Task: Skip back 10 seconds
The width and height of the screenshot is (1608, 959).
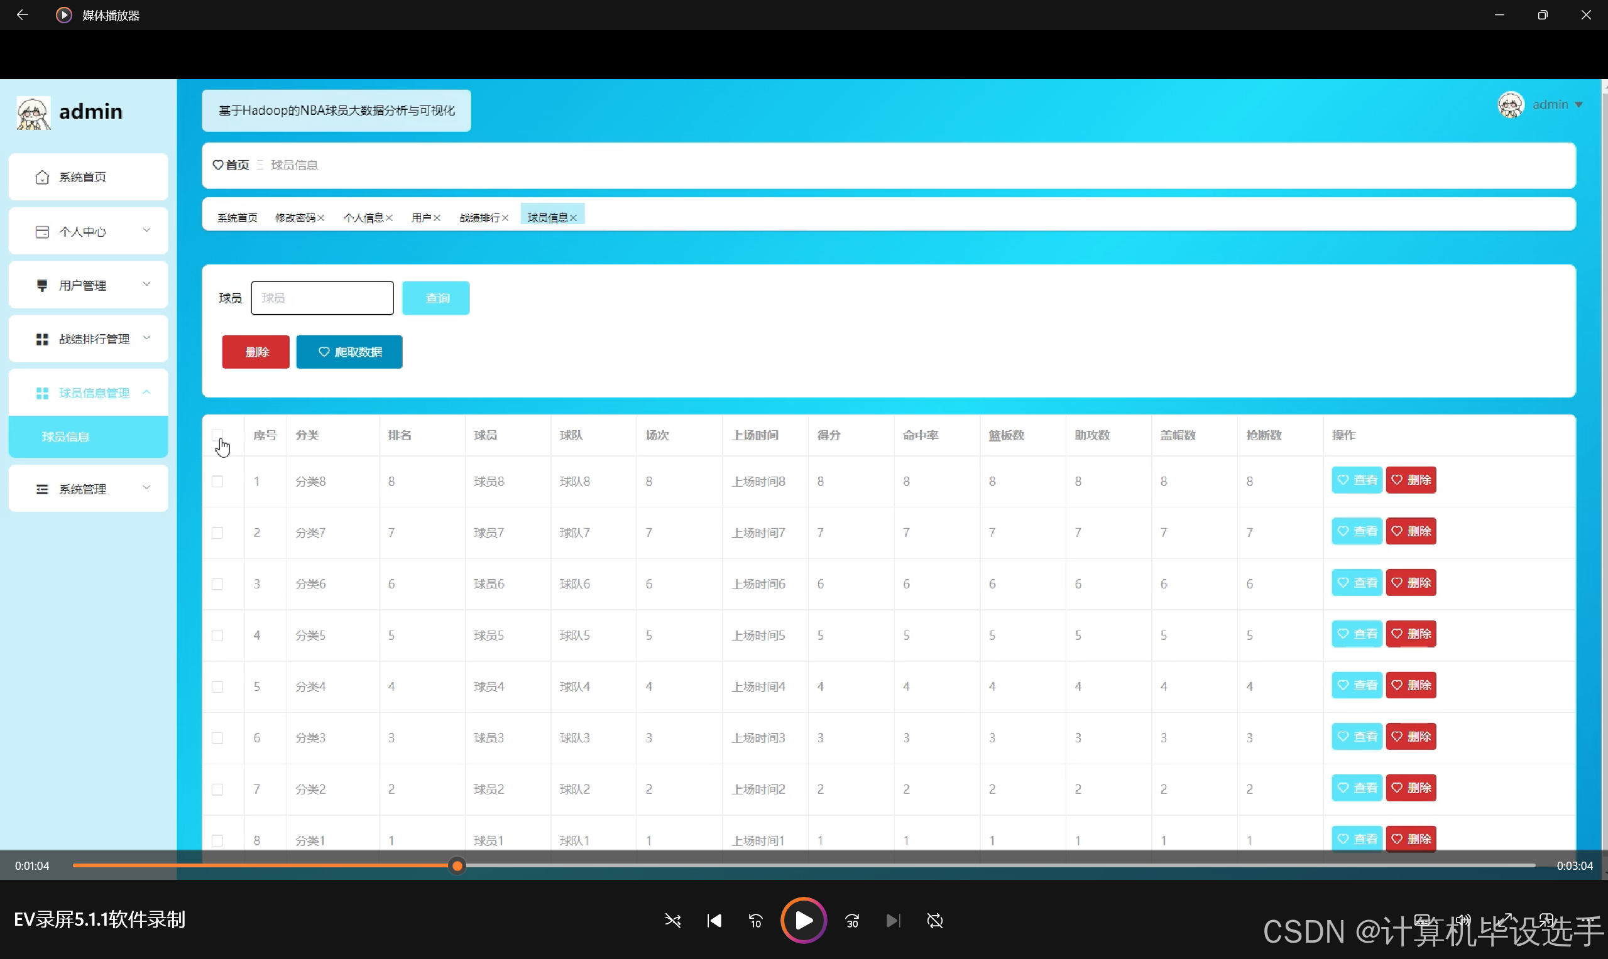Action: pos(755,920)
